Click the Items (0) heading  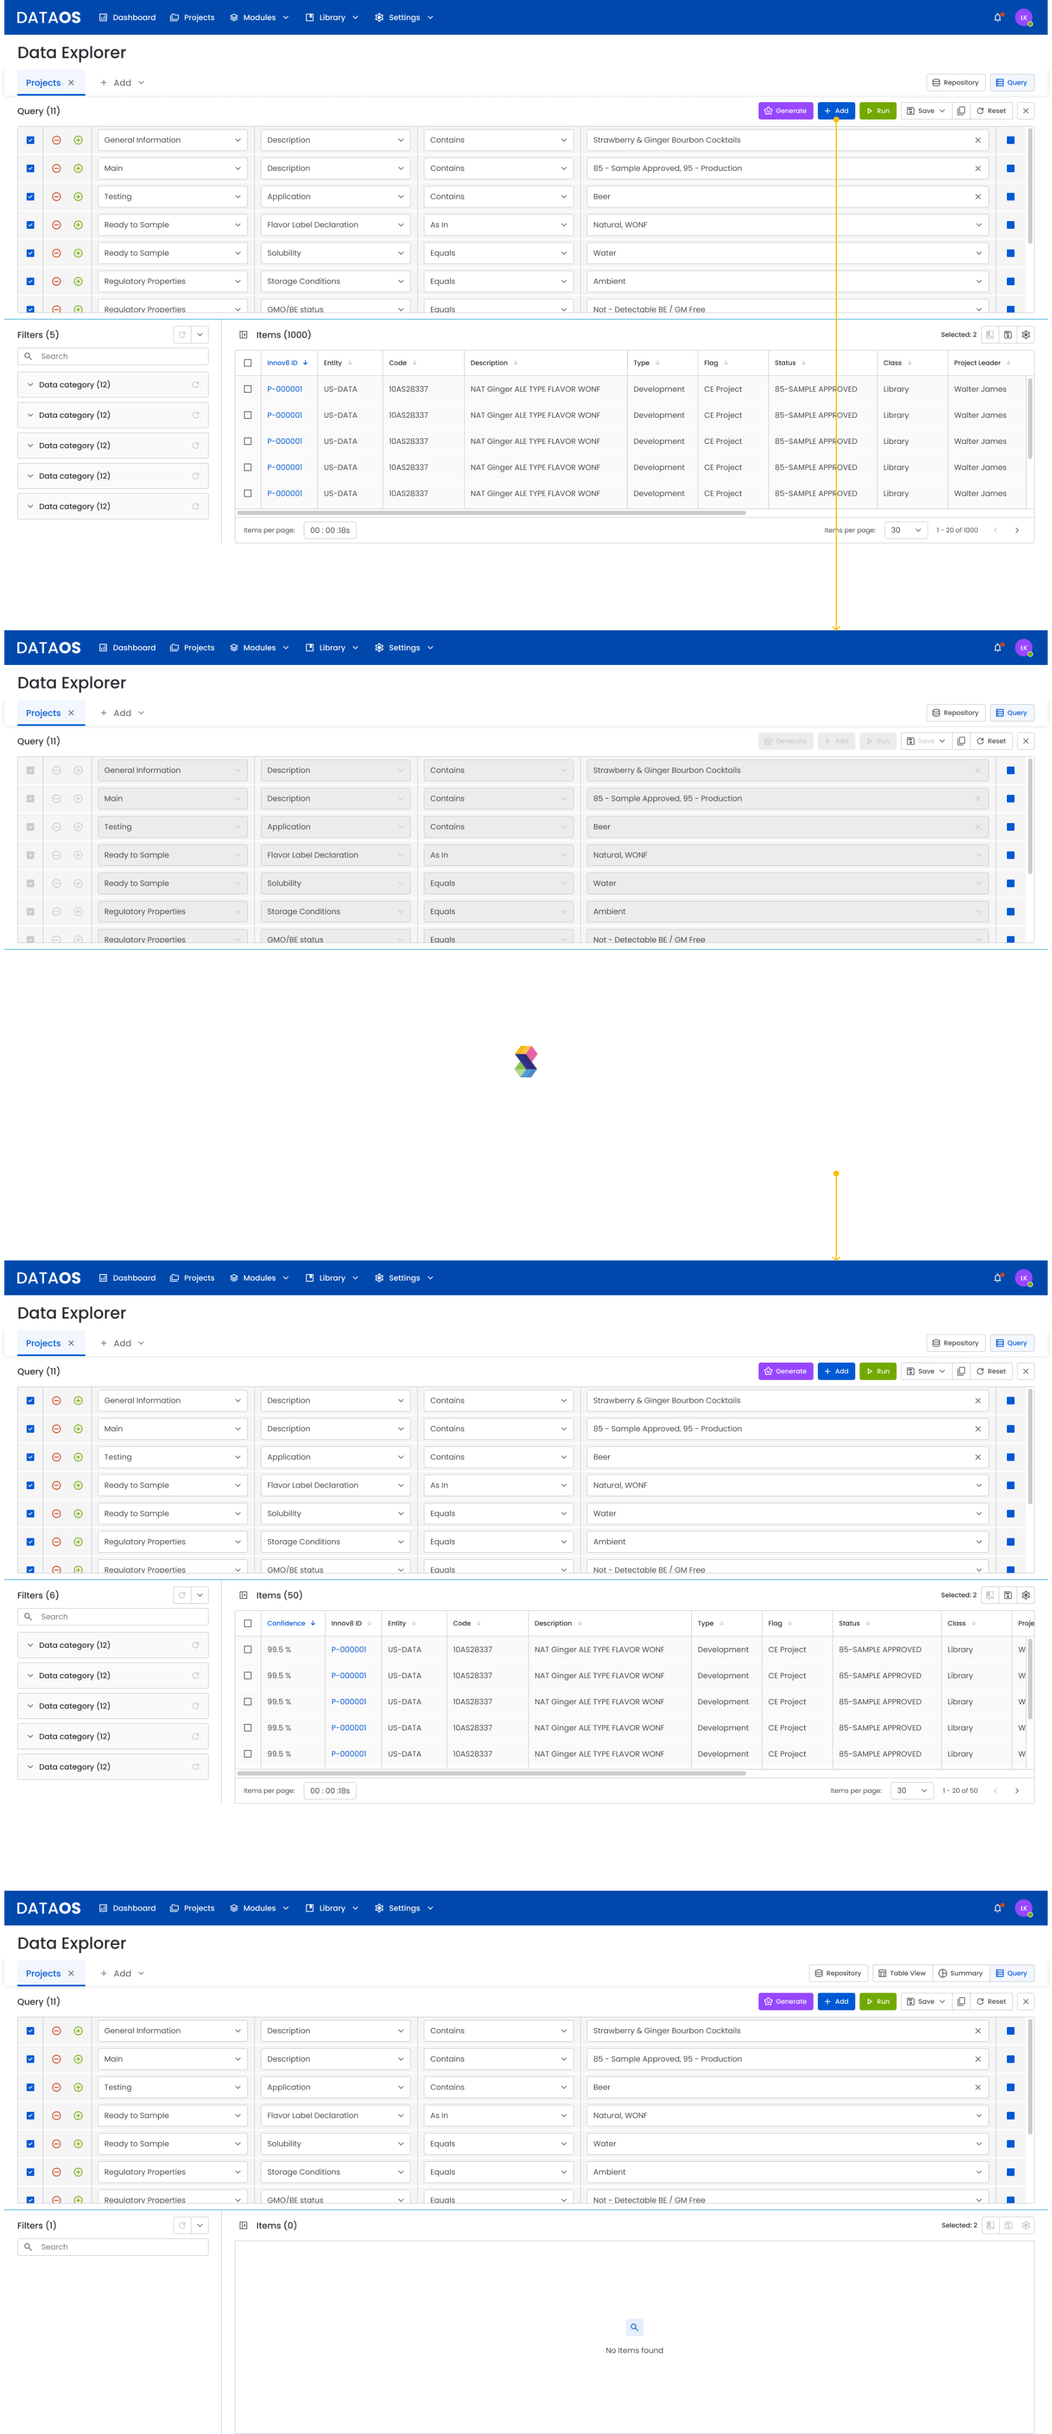[276, 2225]
